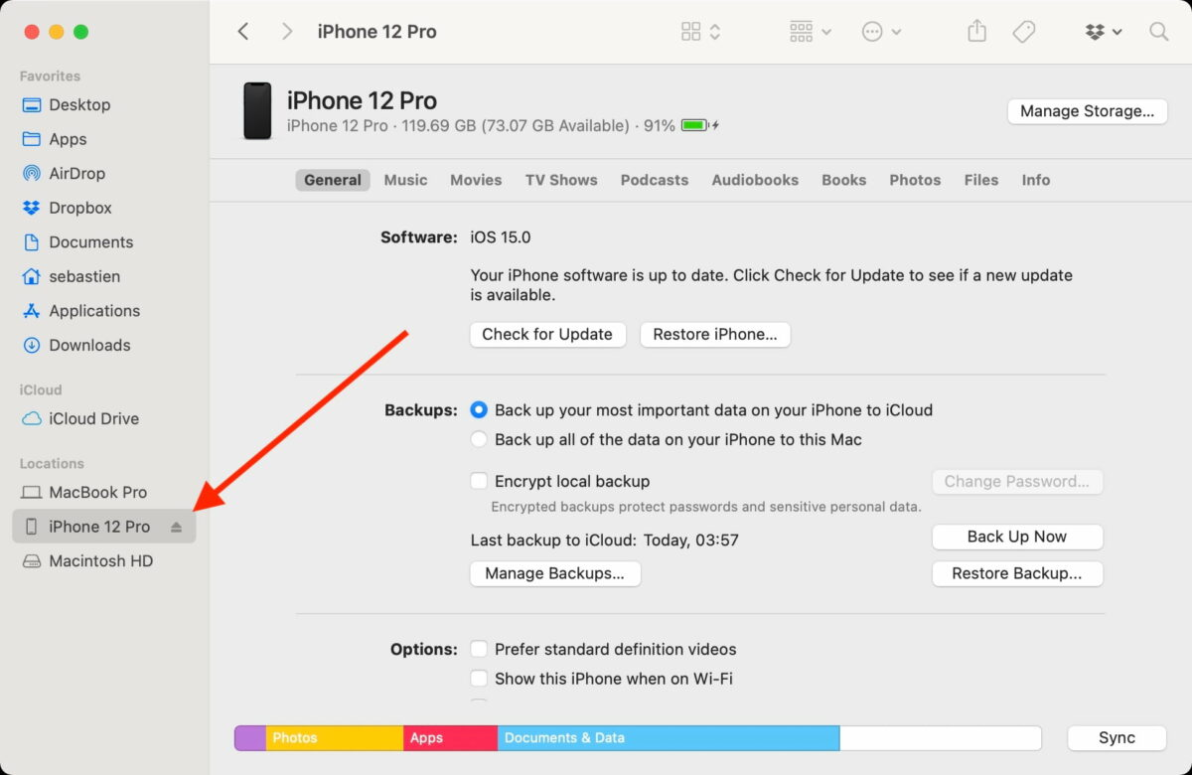Select iCloud Drive in the sidebar
The image size is (1192, 775).
93,418
